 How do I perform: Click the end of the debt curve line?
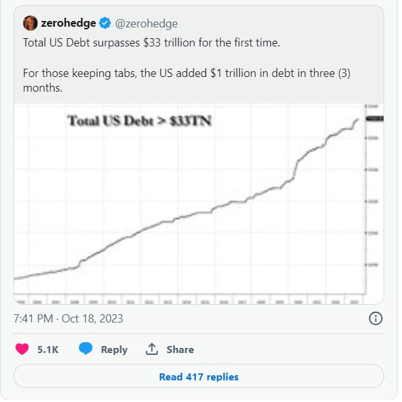(x=357, y=120)
